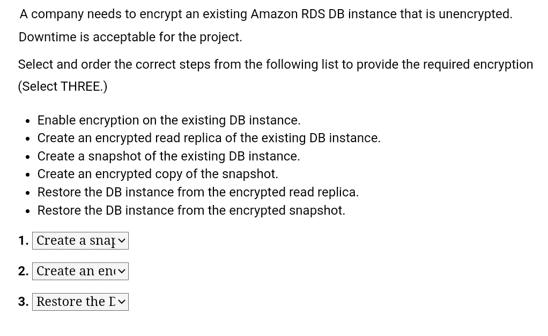Click the bullet point before 'Enable encryption'
Image resolution: width=548 pixels, height=336 pixels.
pyautogui.click(x=27, y=121)
